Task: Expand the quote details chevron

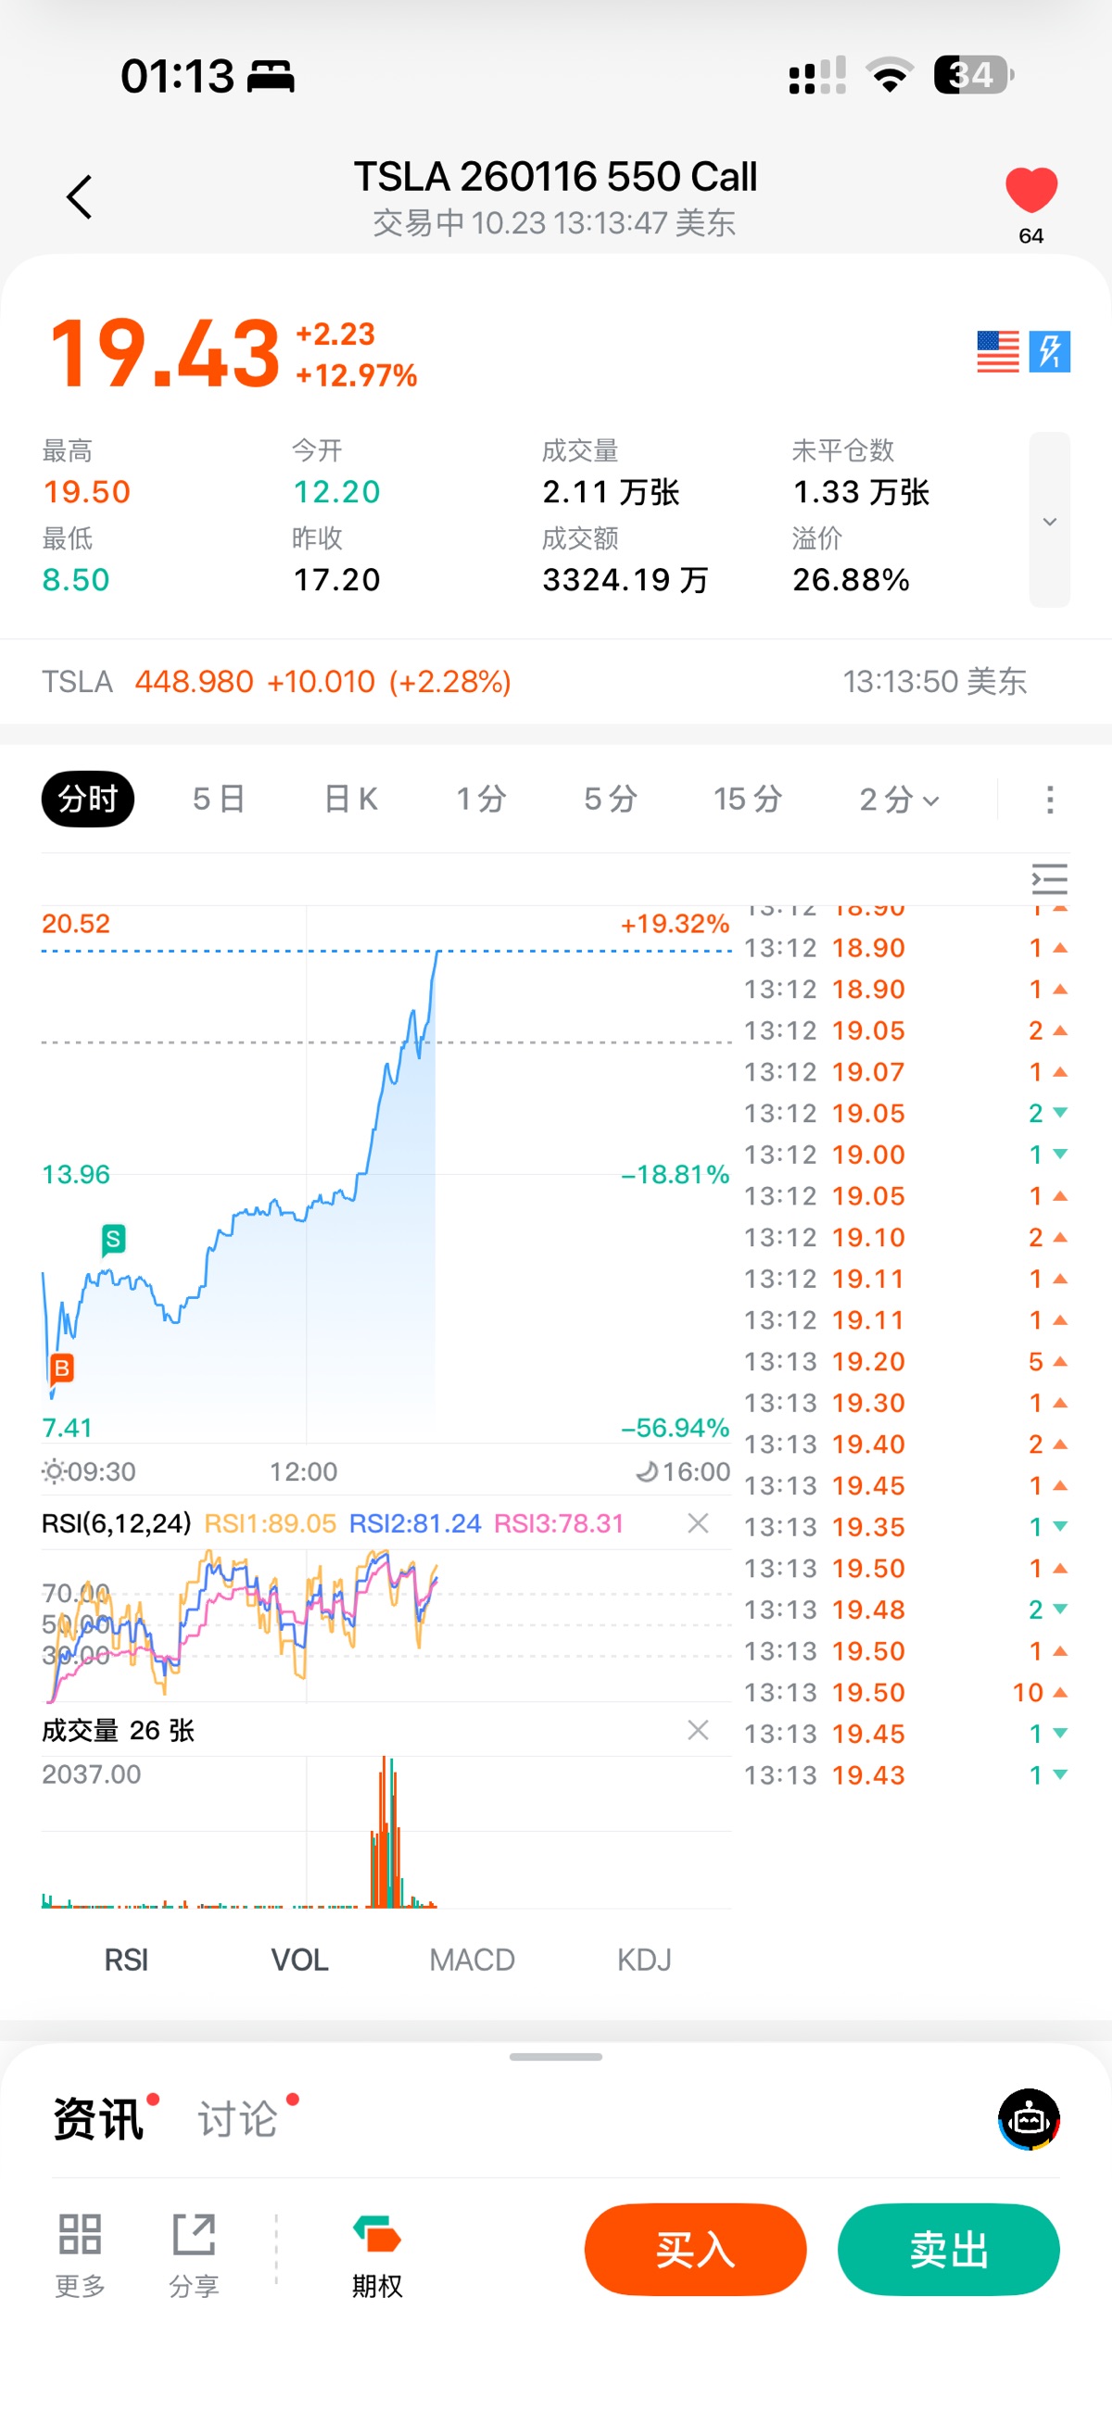Action: [x=1049, y=521]
